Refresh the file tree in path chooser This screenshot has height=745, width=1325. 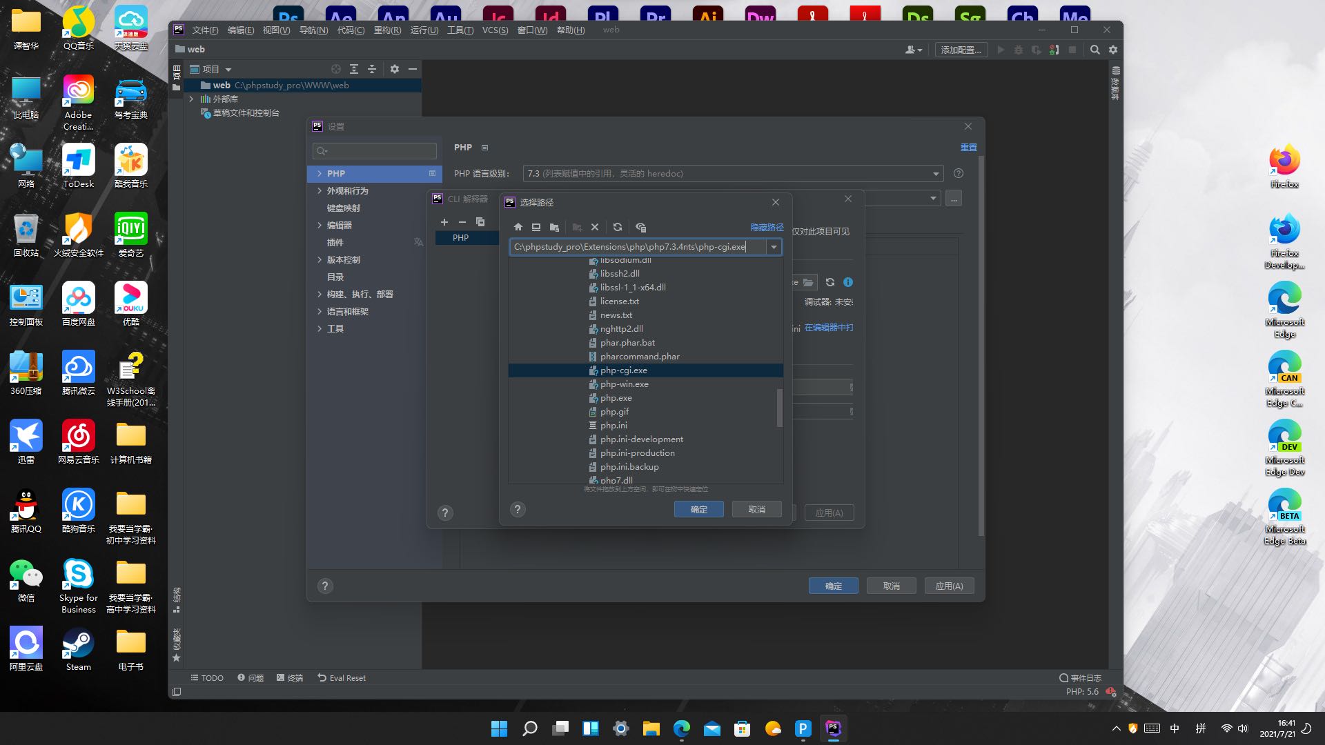[x=618, y=227]
